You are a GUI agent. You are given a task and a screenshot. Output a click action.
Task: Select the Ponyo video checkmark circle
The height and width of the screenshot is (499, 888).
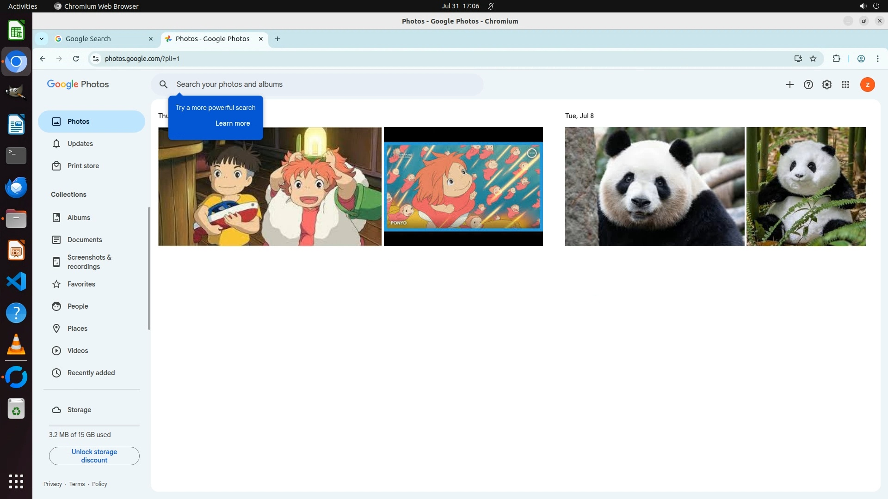point(532,153)
